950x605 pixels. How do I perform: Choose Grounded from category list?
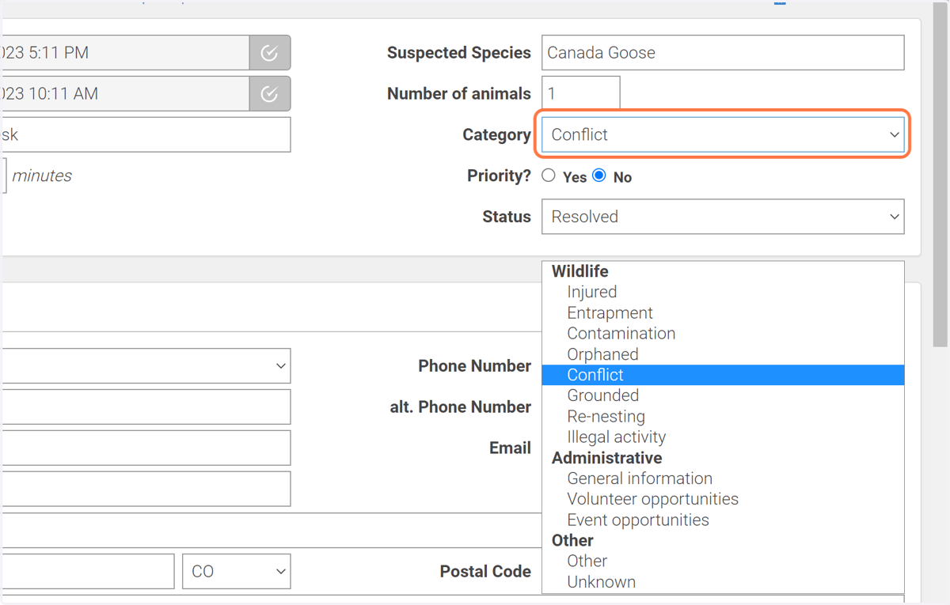click(x=723, y=395)
